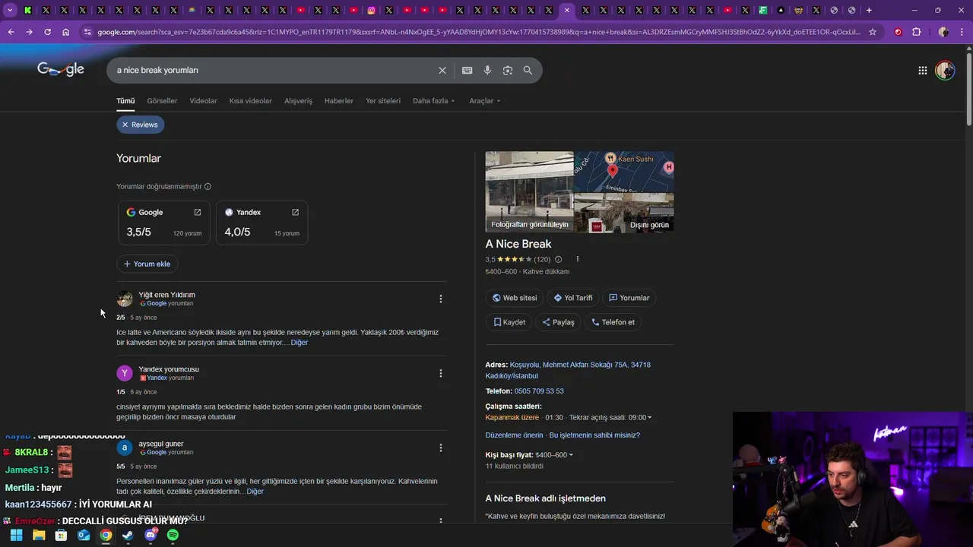Open Google apps grid icon
The height and width of the screenshot is (547, 973).
(x=922, y=70)
